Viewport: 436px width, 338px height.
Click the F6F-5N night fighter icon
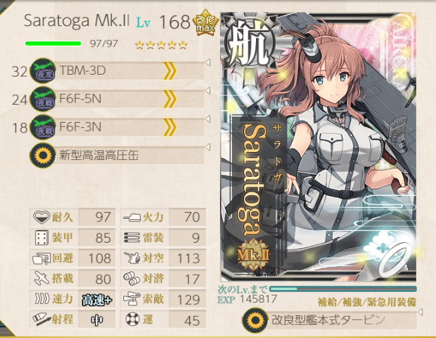43,99
